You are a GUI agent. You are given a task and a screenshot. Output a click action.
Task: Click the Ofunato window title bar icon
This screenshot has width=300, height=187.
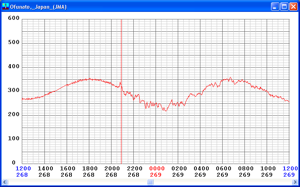pyautogui.click(x=6, y=7)
